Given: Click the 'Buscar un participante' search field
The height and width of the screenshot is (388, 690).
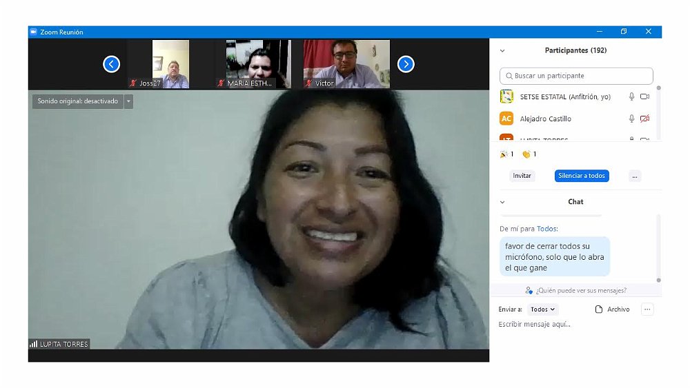Looking at the screenshot, I should click(x=576, y=76).
